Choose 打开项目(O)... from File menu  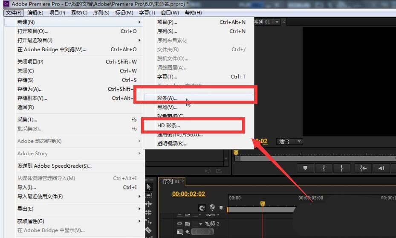pyautogui.click(x=74, y=31)
